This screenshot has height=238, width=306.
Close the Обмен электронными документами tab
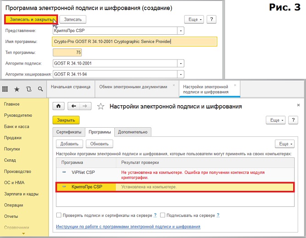pyautogui.click(x=174, y=85)
